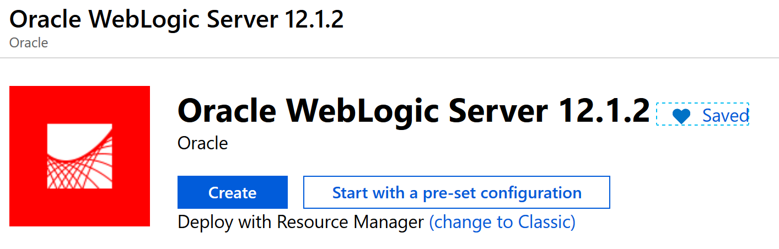The height and width of the screenshot is (249, 779).
Task: Click the blue Create button
Action: coord(232,192)
